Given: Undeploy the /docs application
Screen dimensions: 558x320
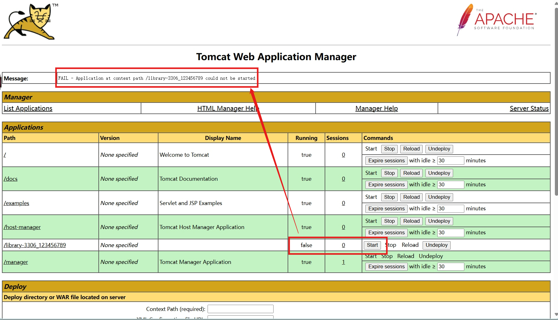Looking at the screenshot, I should [x=439, y=173].
